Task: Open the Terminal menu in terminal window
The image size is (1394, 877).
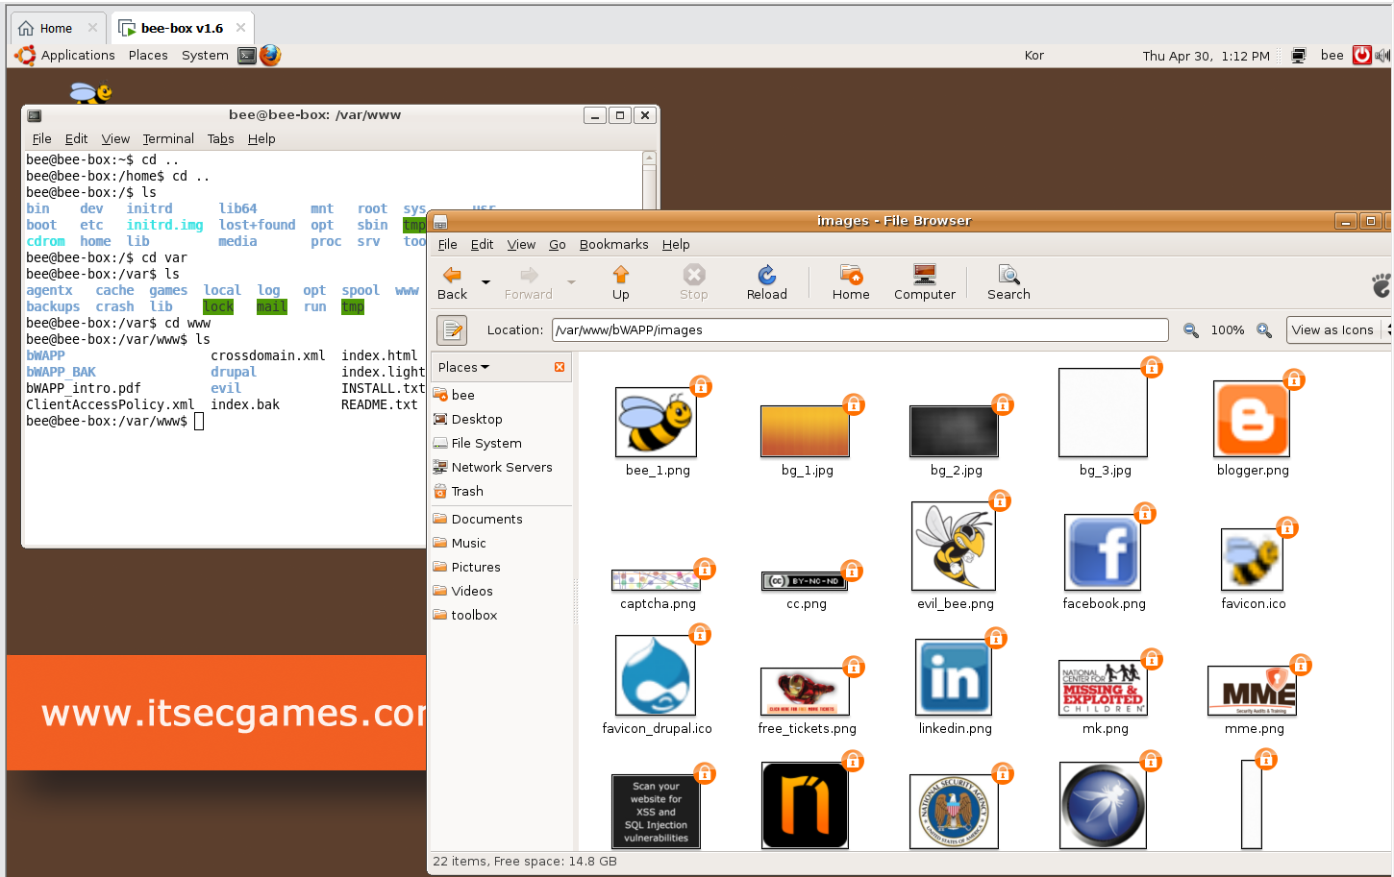Action: pos(168,139)
